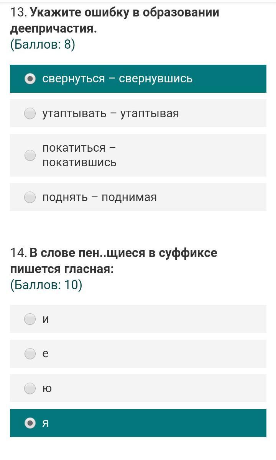Click the answer label ю in question 14
The image size is (276, 460).
47,389
